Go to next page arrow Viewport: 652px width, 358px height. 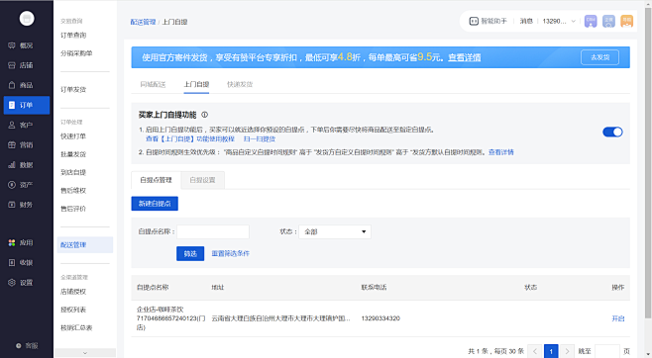click(567, 351)
